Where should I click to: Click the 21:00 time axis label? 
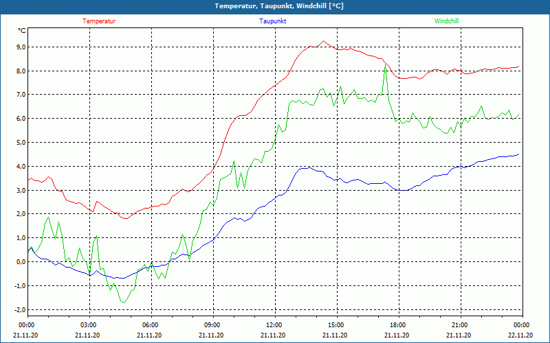pyautogui.click(x=460, y=325)
